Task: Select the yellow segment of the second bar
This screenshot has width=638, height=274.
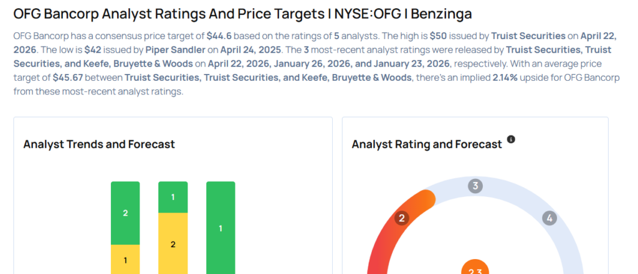Action: click(173, 244)
